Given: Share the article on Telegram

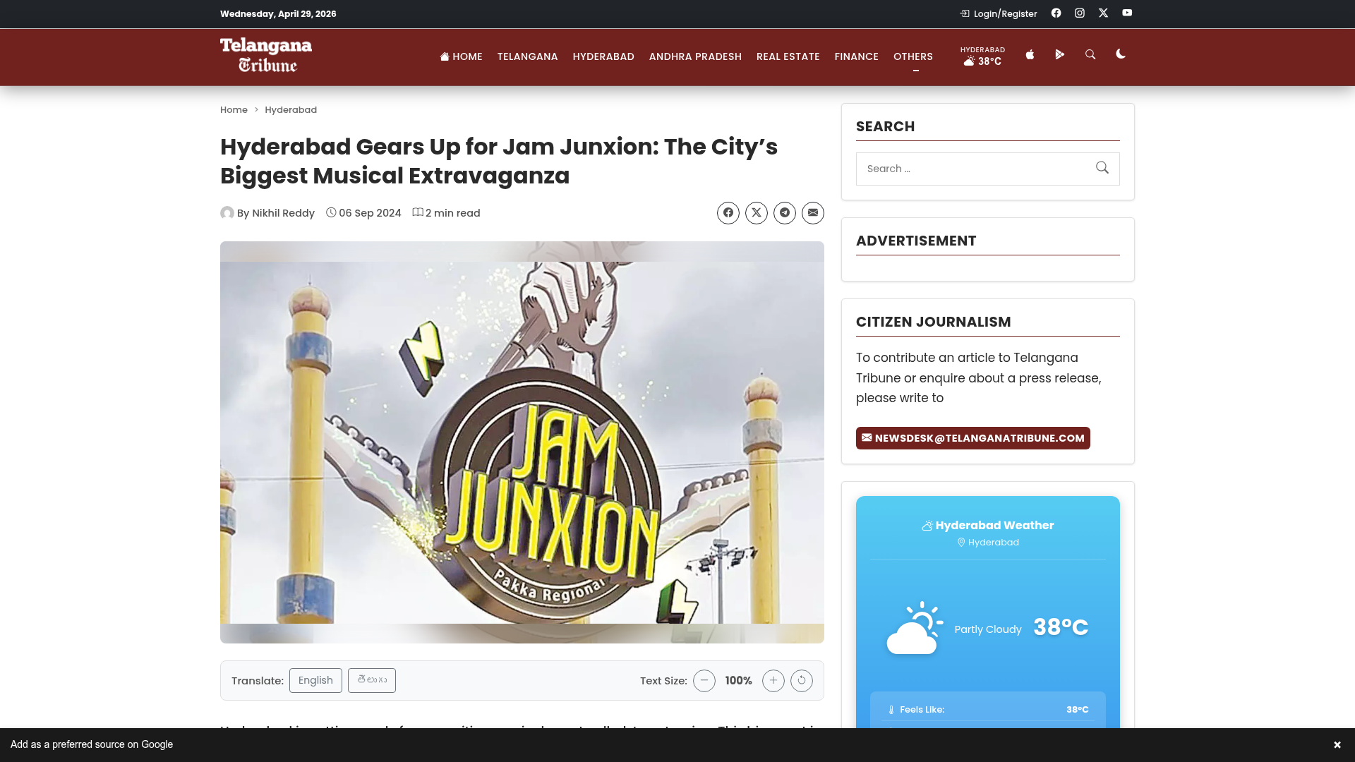Looking at the screenshot, I should point(785,212).
